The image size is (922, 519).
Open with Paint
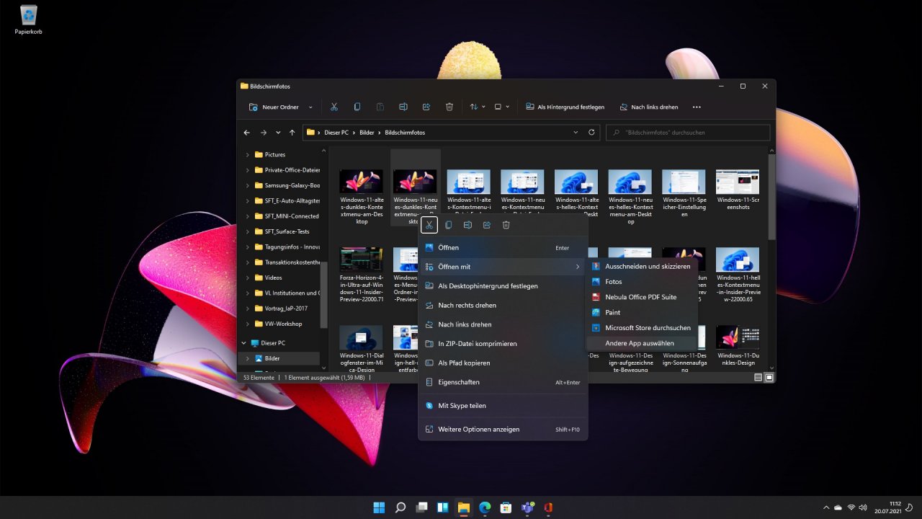pyautogui.click(x=642, y=312)
